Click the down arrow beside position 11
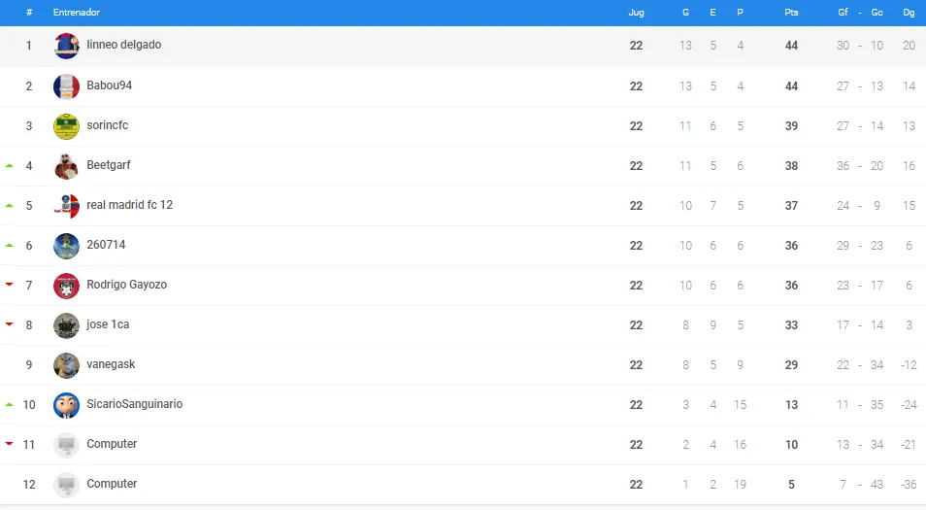Viewport: 926px width, 510px height. tap(9, 444)
